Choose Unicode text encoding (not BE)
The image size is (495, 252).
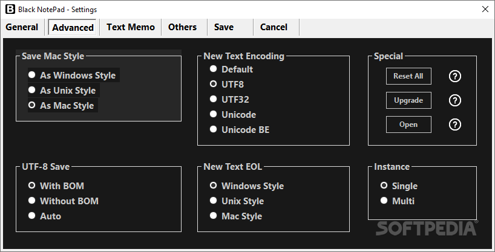click(233, 114)
